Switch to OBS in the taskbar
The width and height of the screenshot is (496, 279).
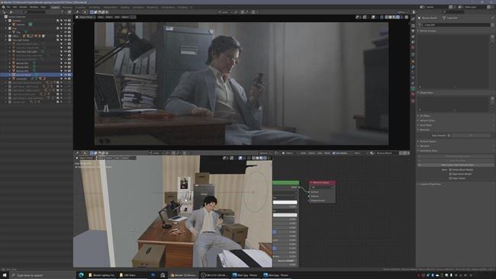click(214, 275)
